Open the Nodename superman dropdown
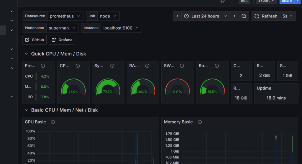Viewport: 302px width, 164px height. tap(62, 28)
